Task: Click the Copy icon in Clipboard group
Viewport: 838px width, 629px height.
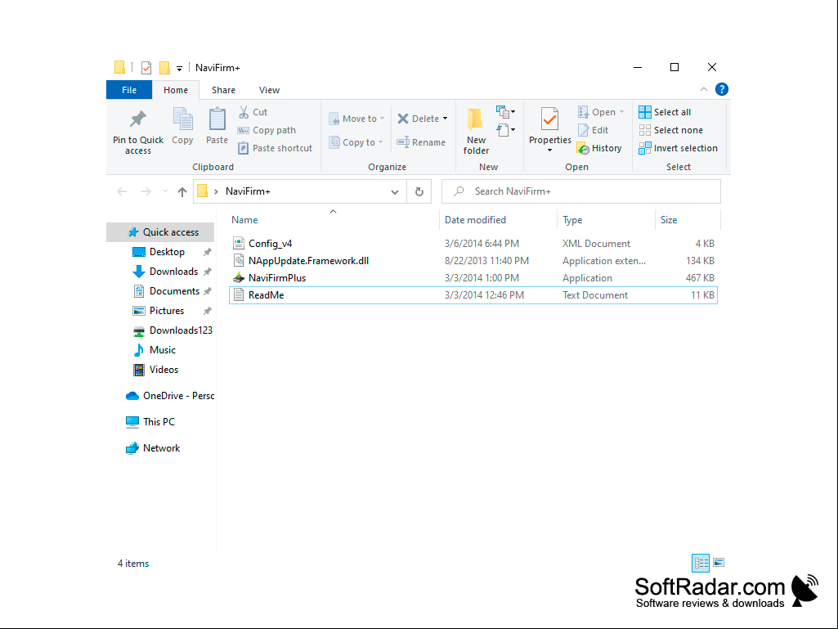Action: (x=182, y=119)
